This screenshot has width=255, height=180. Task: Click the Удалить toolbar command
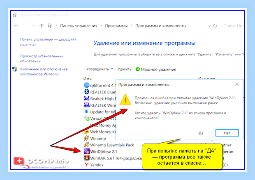(124, 69)
